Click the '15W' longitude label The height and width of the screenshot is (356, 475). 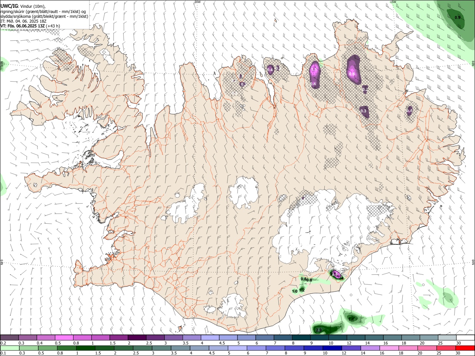[393, 2]
